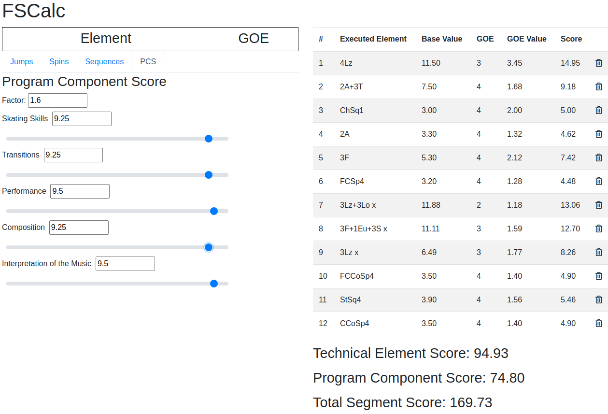
Task: Delete the StSq4 step sequence row
Action: pyautogui.click(x=599, y=300)
